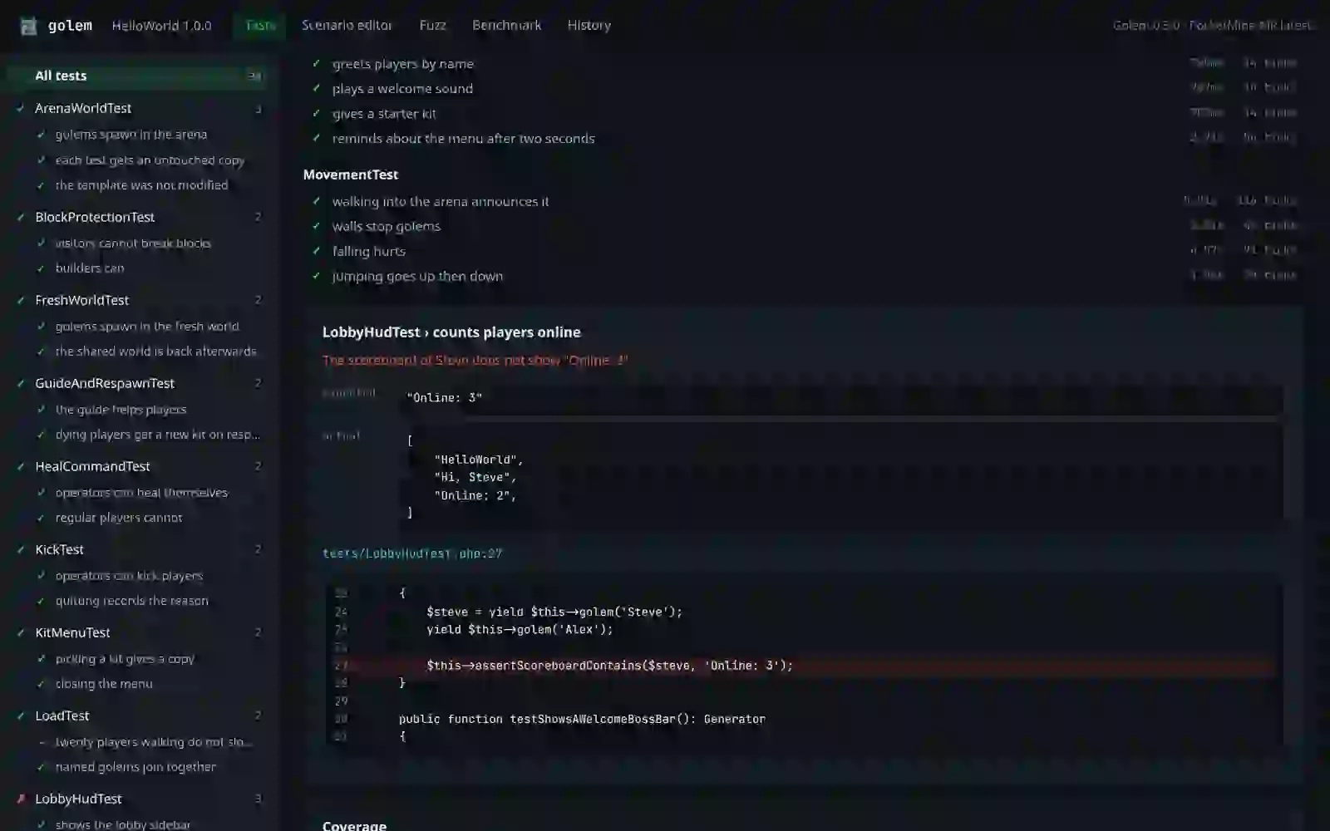Click the HelloWorld 1.0.0 project label
1330x831 pixels.
point(162,26)
